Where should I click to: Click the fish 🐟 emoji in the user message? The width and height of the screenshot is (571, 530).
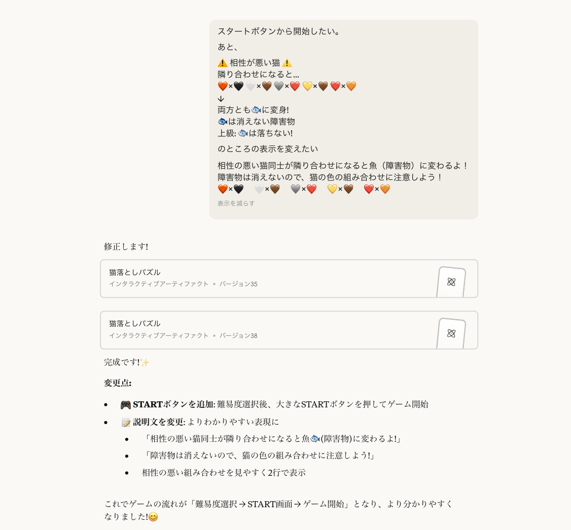click(255, 109)
